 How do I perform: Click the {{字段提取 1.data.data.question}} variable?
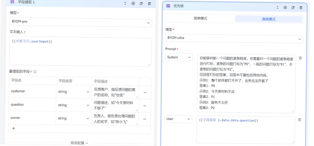229,121
